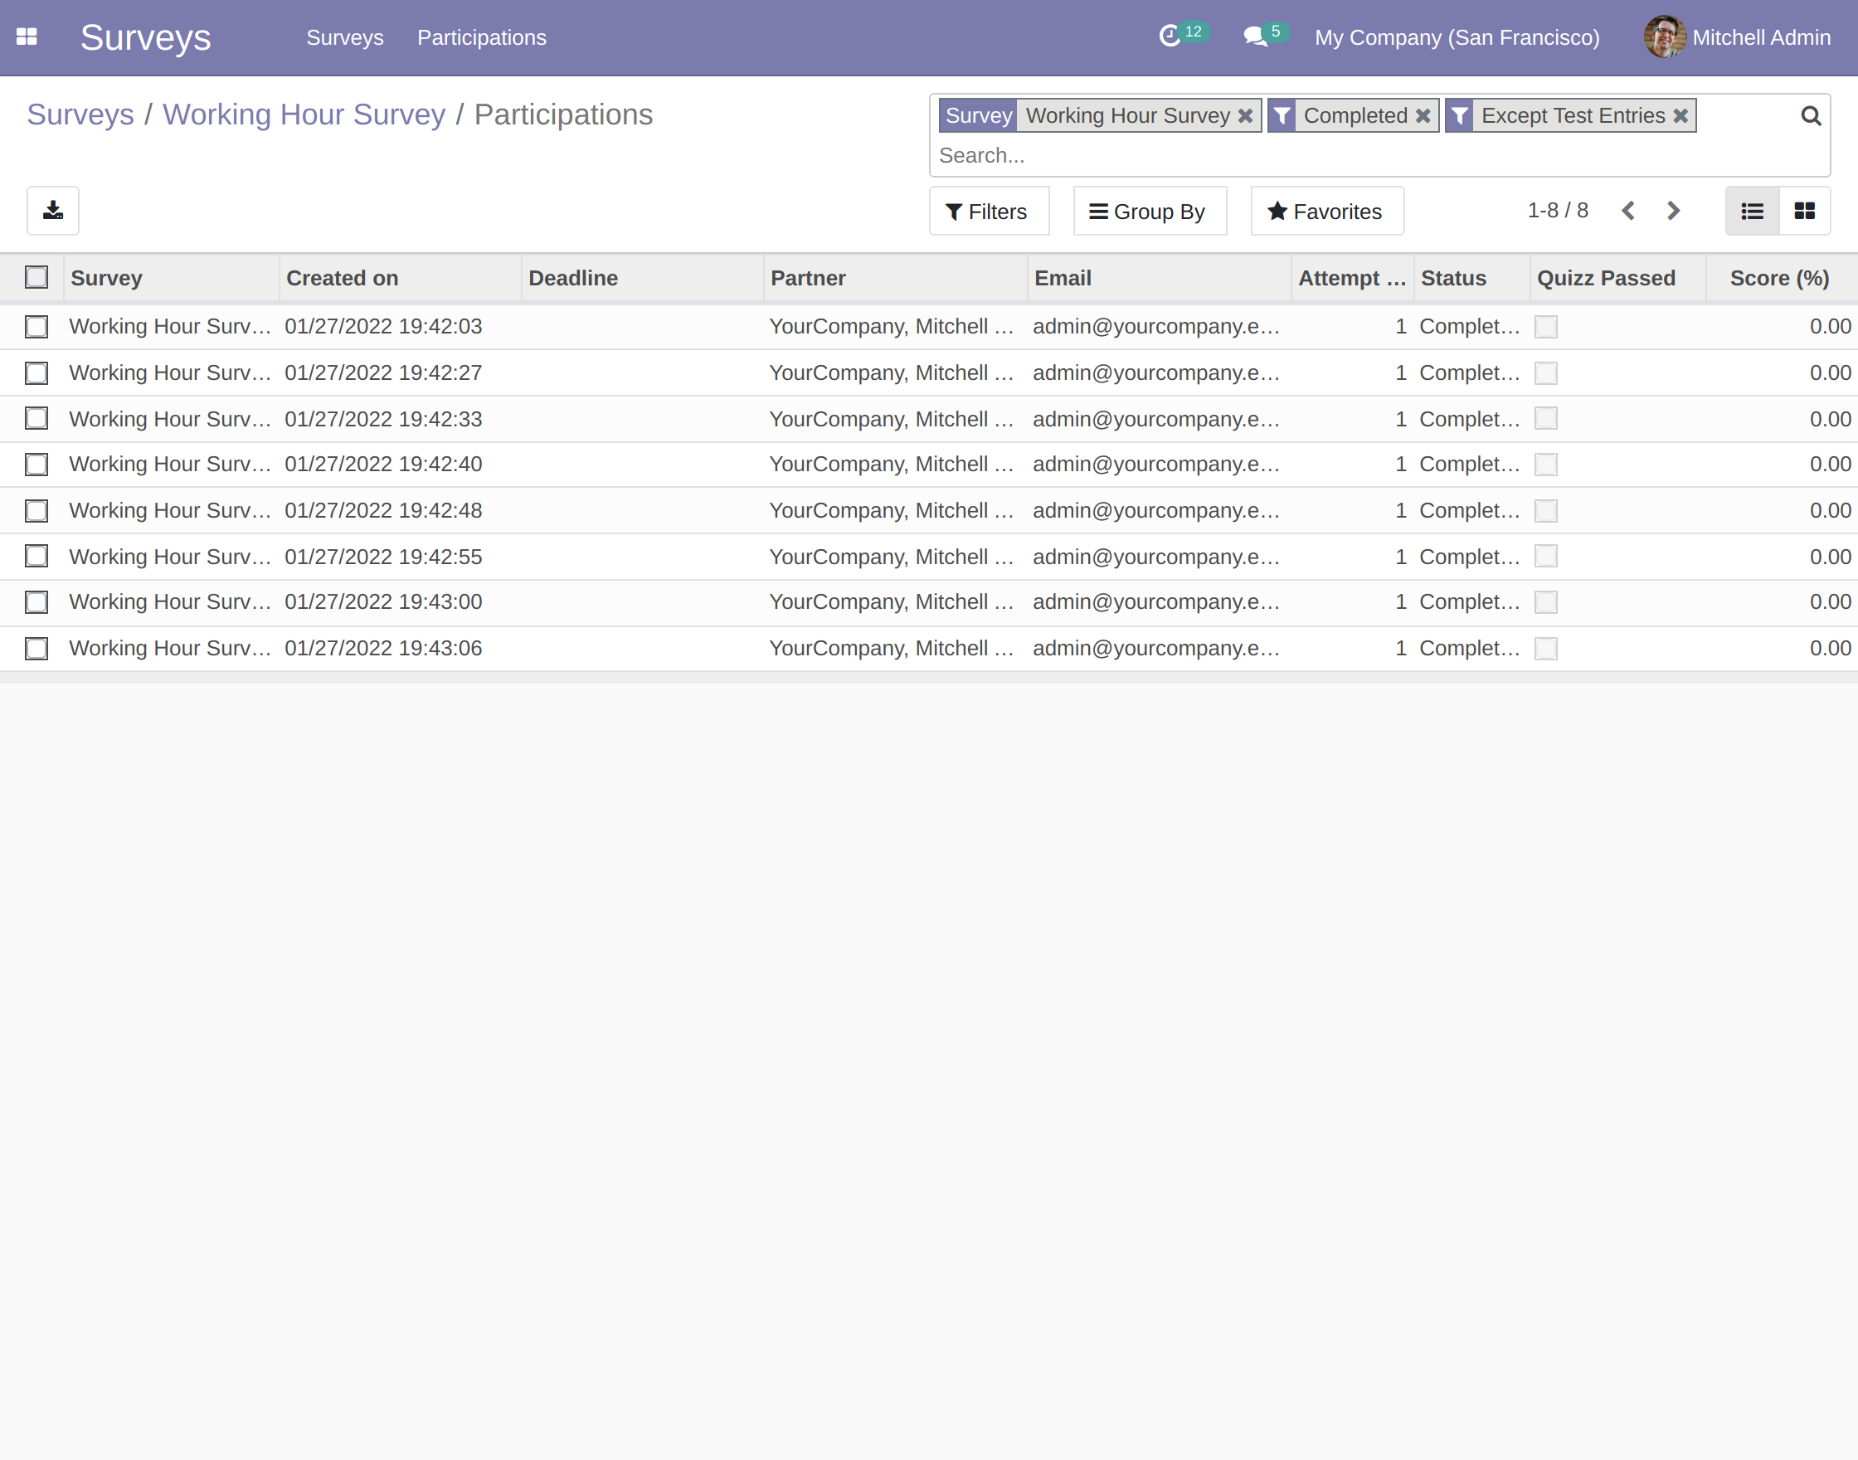
Task: Remove the Completed filter facet
Action: point(1423,115)
